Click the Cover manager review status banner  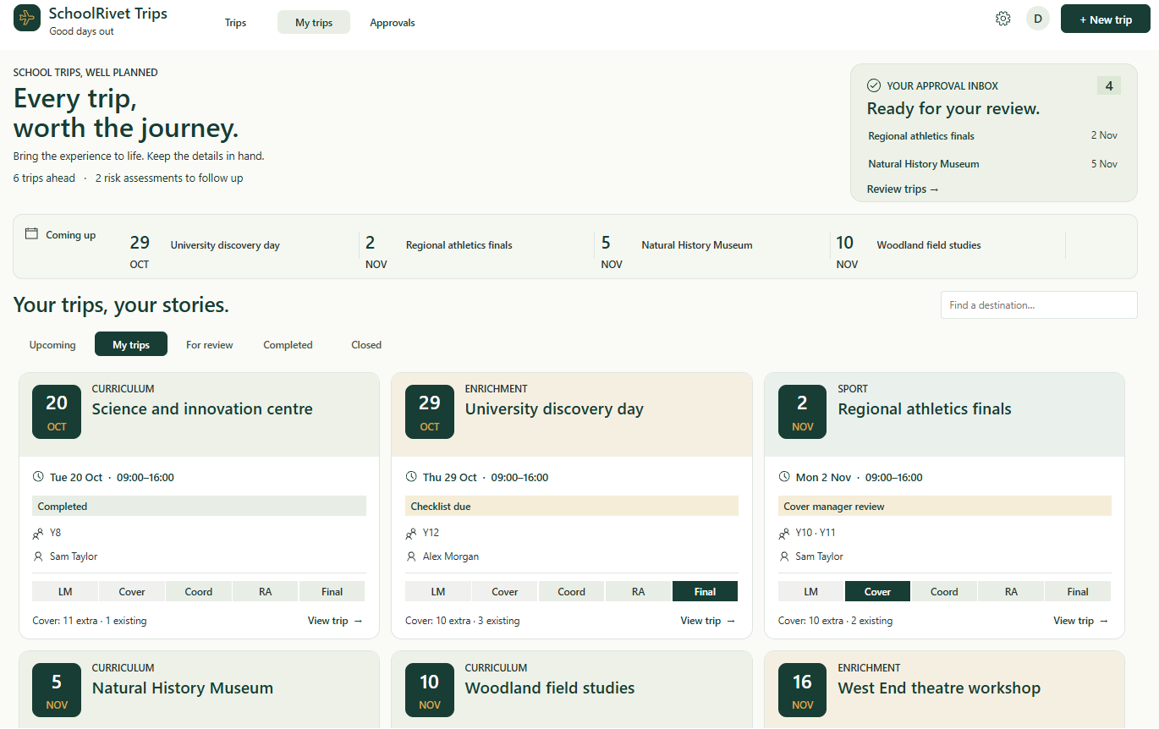945,506
